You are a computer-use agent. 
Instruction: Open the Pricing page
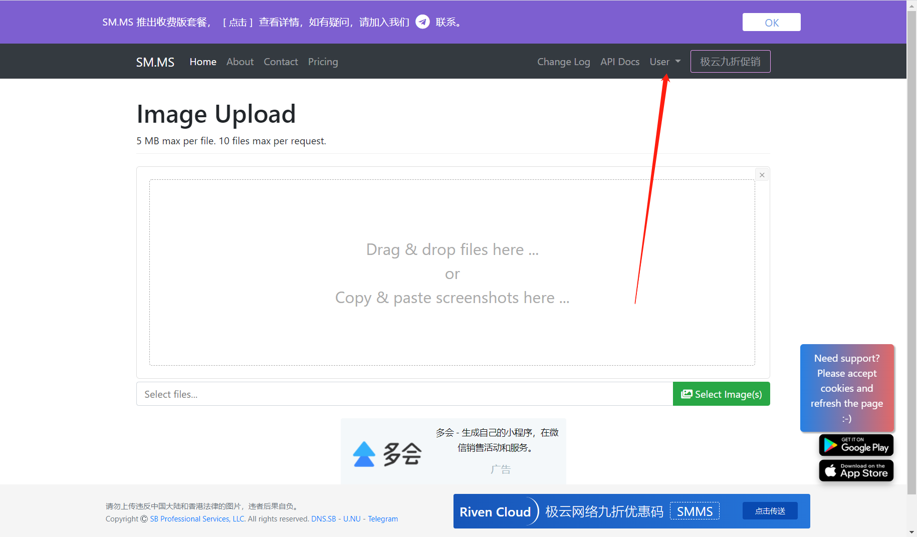coord(323,61)
